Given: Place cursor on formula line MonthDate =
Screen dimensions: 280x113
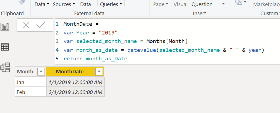Looking at the screenshot, I should [81, 24].
